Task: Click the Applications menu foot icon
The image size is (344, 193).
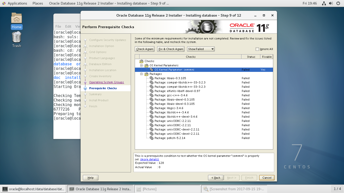Action: [x=4, y=3]
